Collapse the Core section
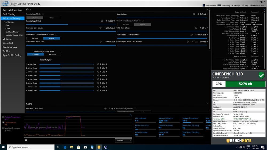 (207, 9)
